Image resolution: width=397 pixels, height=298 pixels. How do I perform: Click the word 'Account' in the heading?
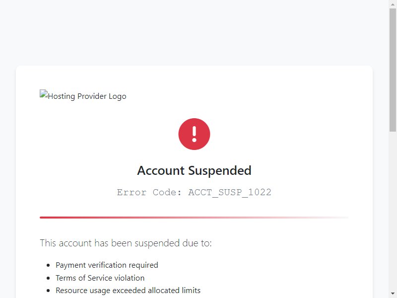[x=161, y=170]
